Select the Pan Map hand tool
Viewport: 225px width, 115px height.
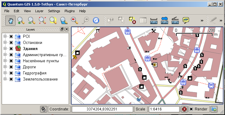(x=10, y=21)
